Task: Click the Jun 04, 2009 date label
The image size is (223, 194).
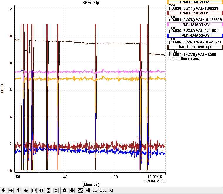Action: [155, 181]
